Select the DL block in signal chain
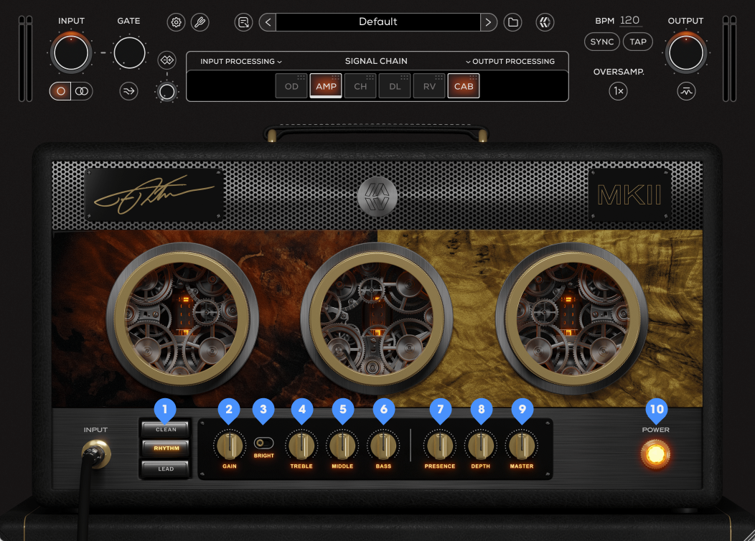This screenshot has width=755, height=541. pos(395,86)
